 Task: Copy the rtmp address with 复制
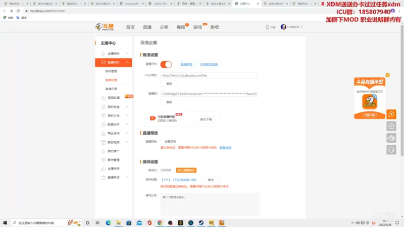pos(169,84)
